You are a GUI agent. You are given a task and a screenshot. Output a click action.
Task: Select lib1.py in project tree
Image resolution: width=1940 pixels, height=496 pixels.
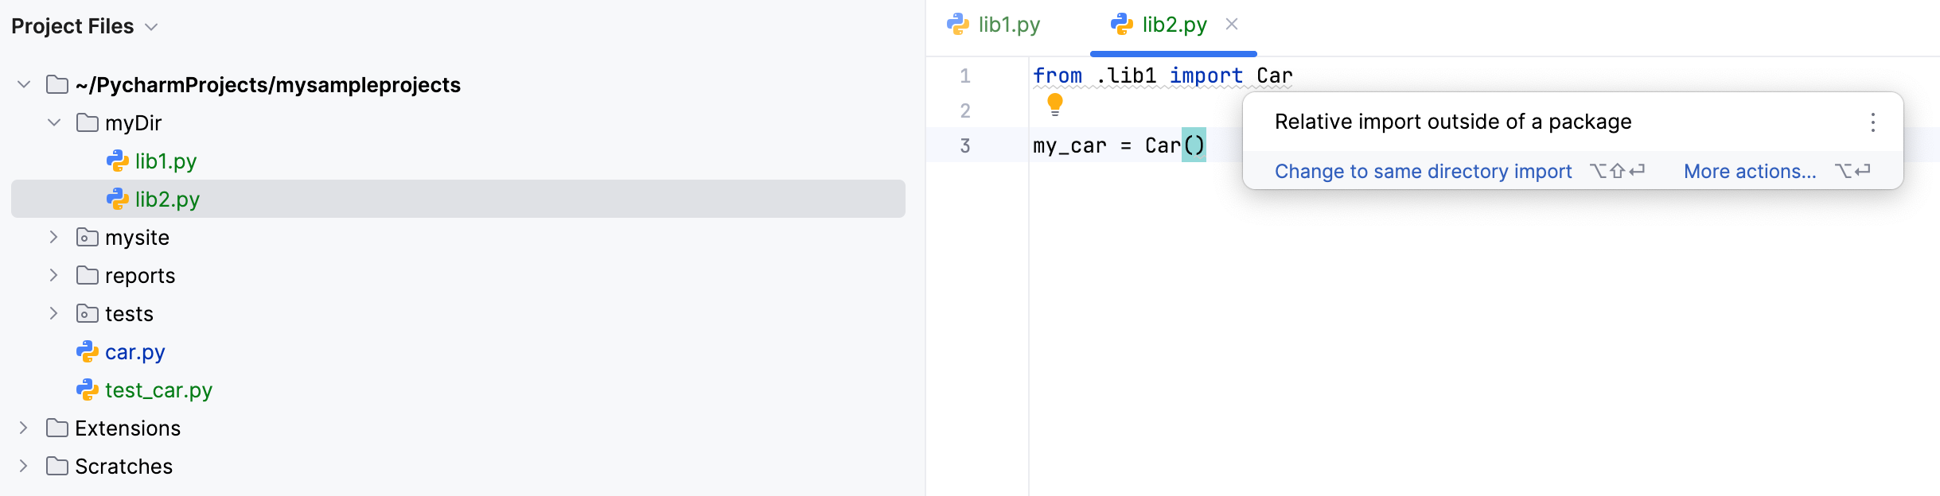click(x=166, y=161)
